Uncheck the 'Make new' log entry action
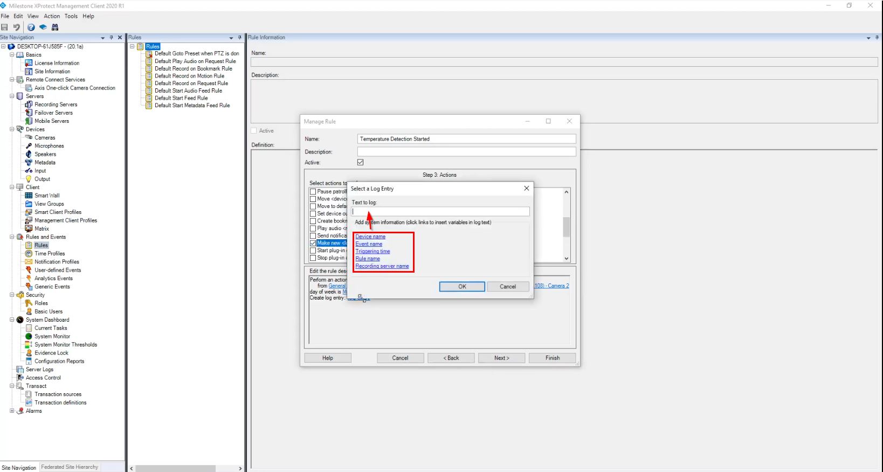This screenshot has width=883, height=472. click(x=313, y=243)
